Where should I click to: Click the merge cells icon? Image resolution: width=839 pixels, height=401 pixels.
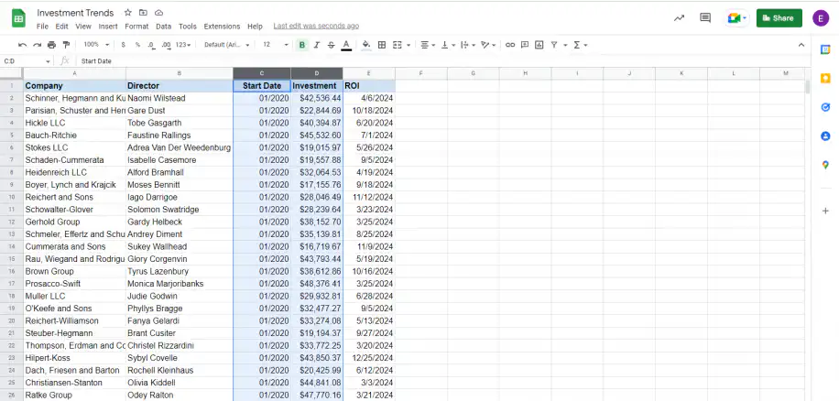pos(397,45)
